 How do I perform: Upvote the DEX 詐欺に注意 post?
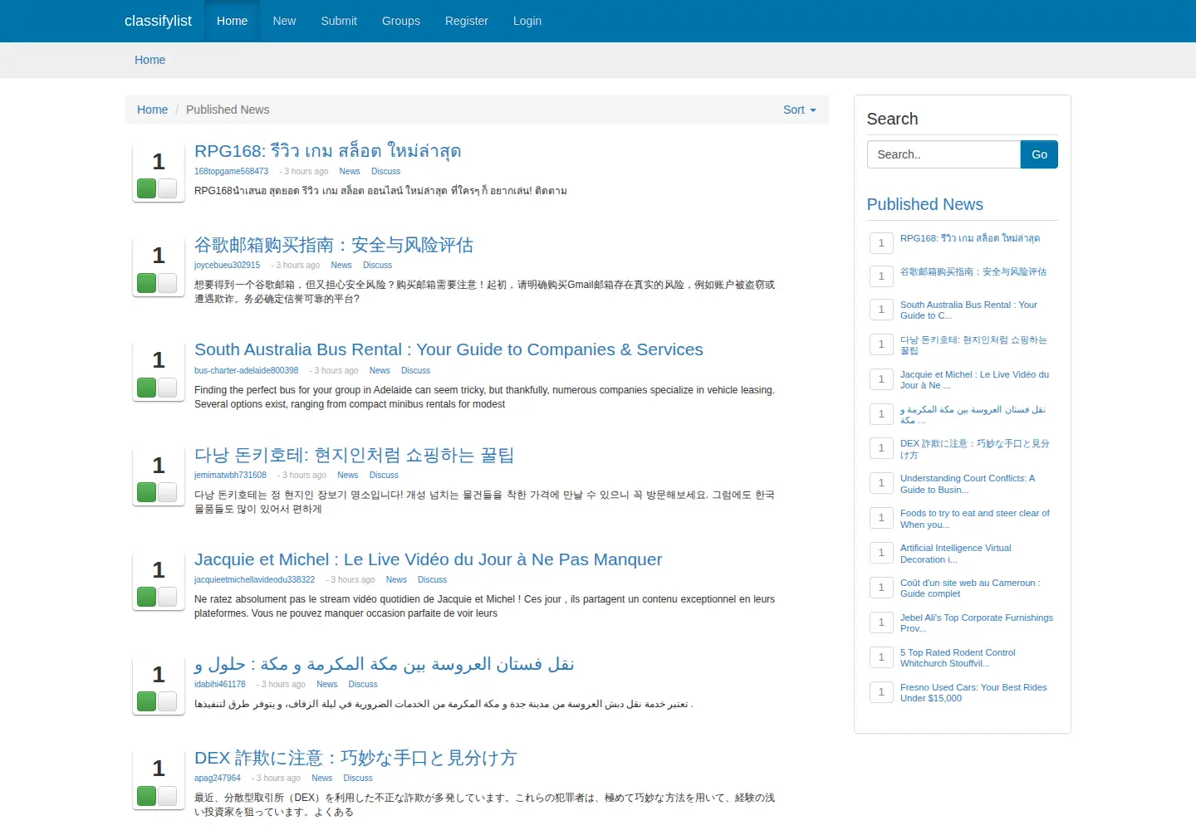(x=147, y=796)
